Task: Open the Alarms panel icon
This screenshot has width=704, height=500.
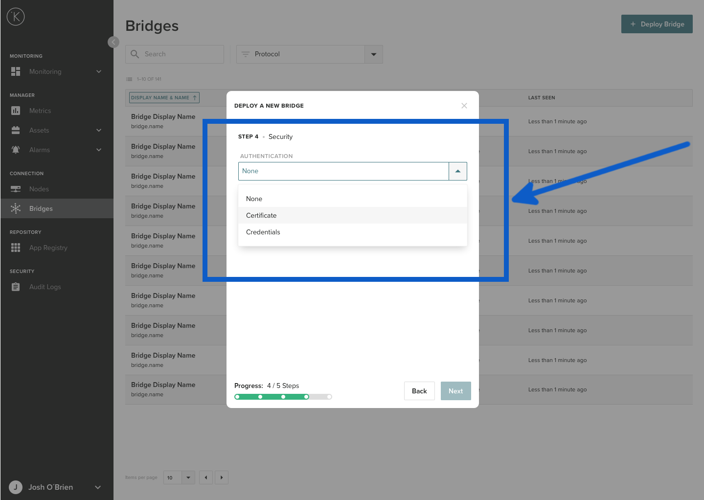Action: (15, 150)
